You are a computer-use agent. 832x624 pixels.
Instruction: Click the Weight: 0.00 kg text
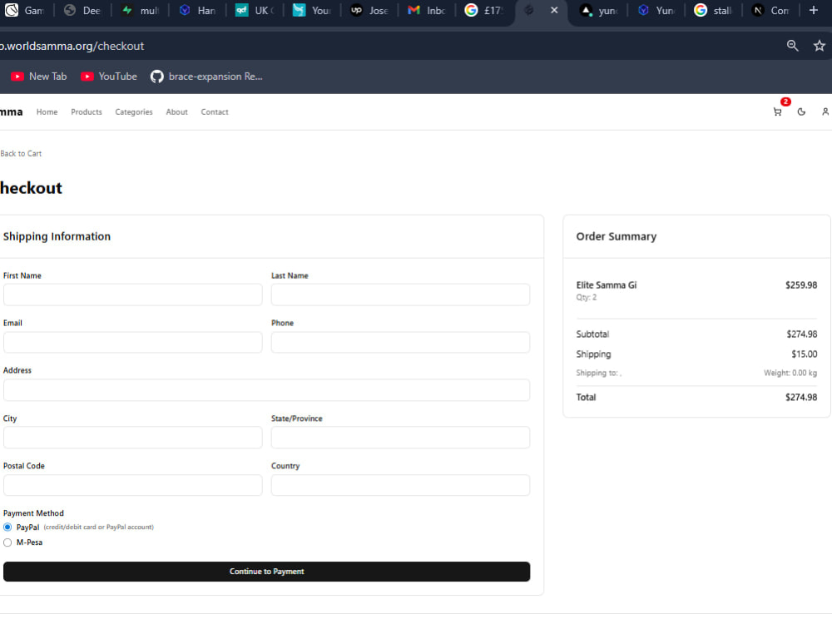[790, 373]
